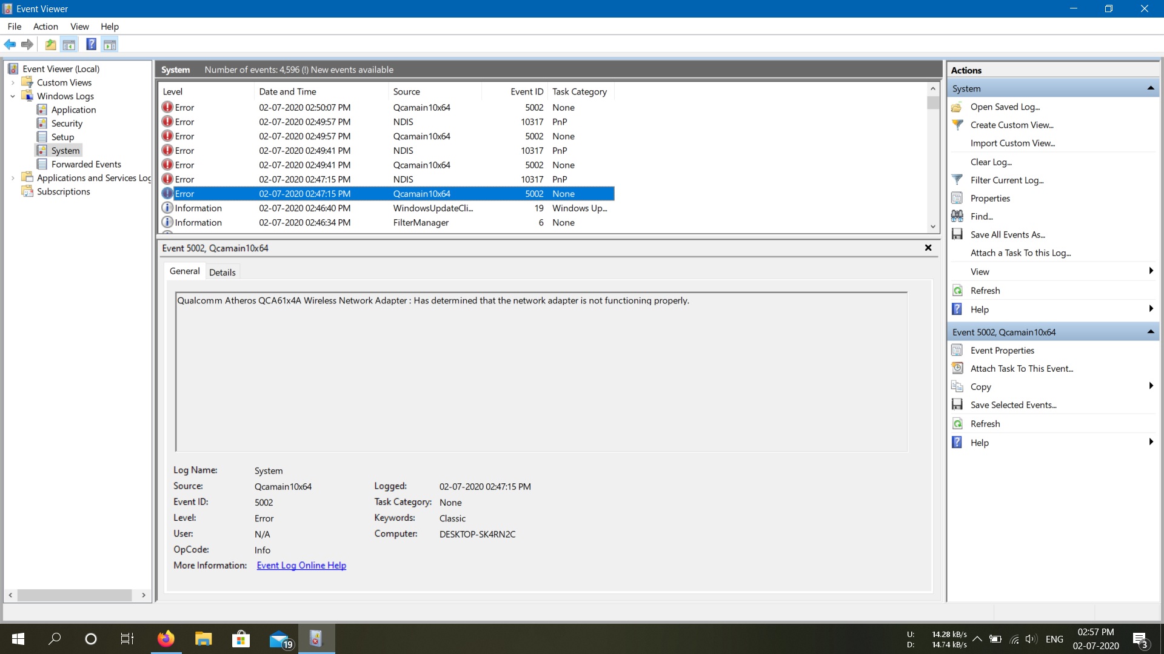Expand the View submenu arrow
This screenshot has height=654, width=1164.
point(1151,271)
